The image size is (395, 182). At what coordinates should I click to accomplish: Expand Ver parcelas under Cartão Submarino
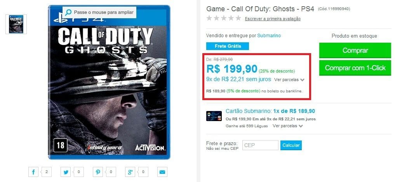pos(288,126)
